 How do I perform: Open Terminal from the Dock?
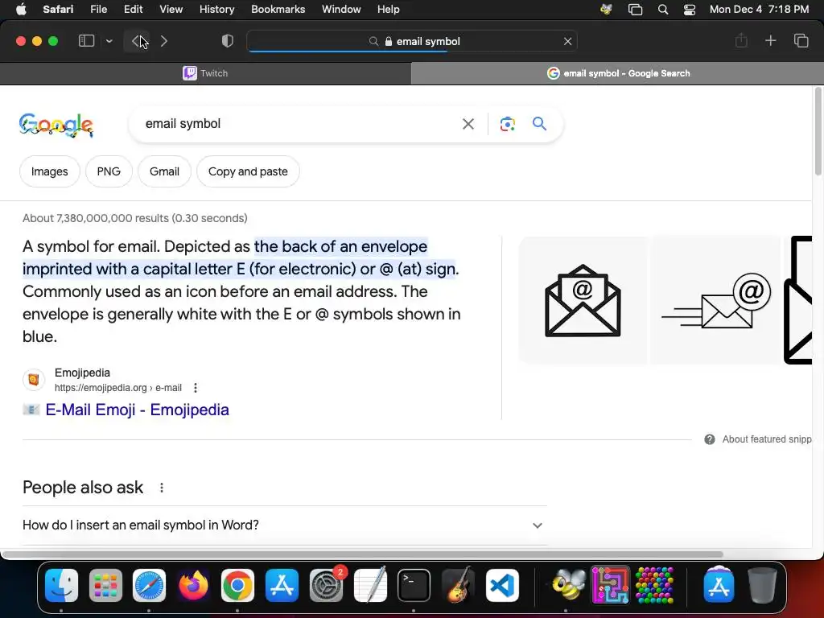414,585
